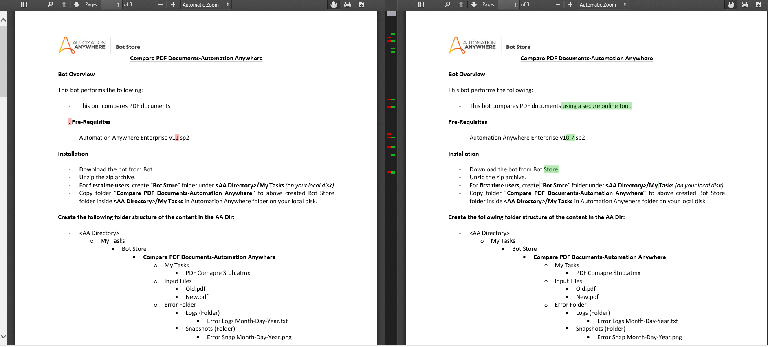Open search in the right PDF viewer

coord(447,4)
